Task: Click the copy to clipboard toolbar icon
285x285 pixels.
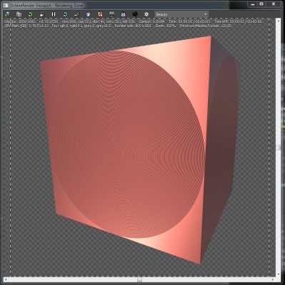Action: (19, 14)
